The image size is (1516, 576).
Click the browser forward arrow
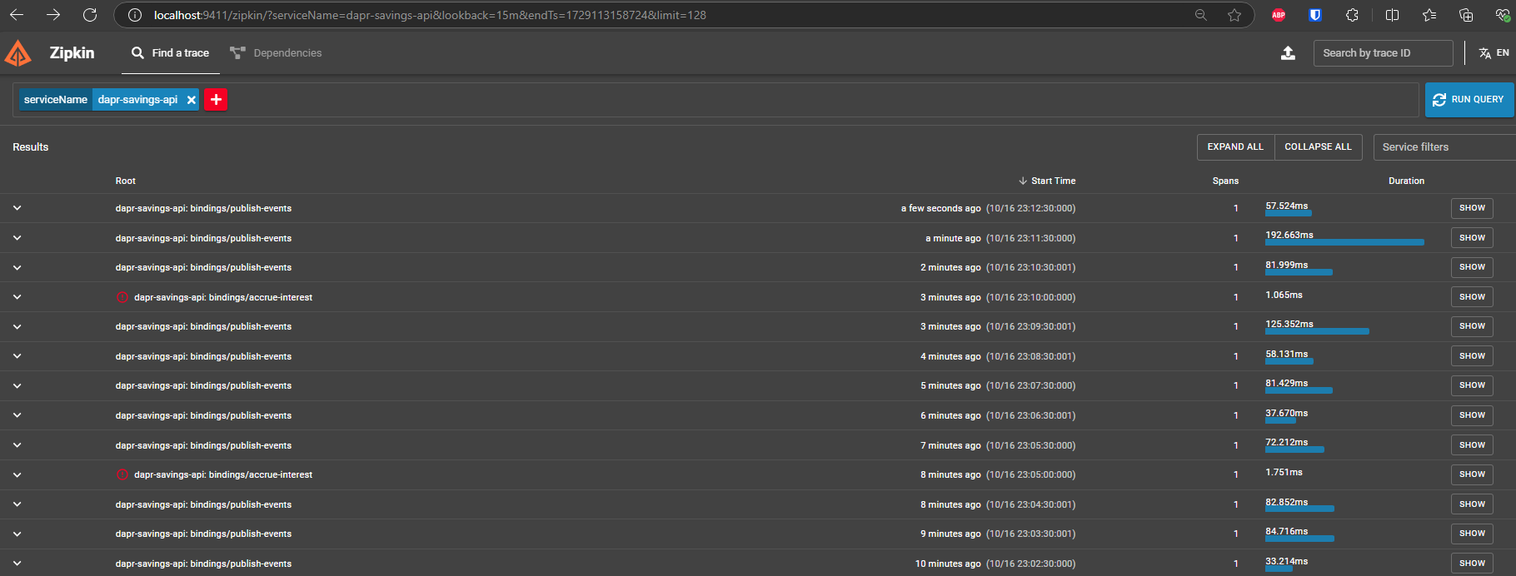(53, 15)
